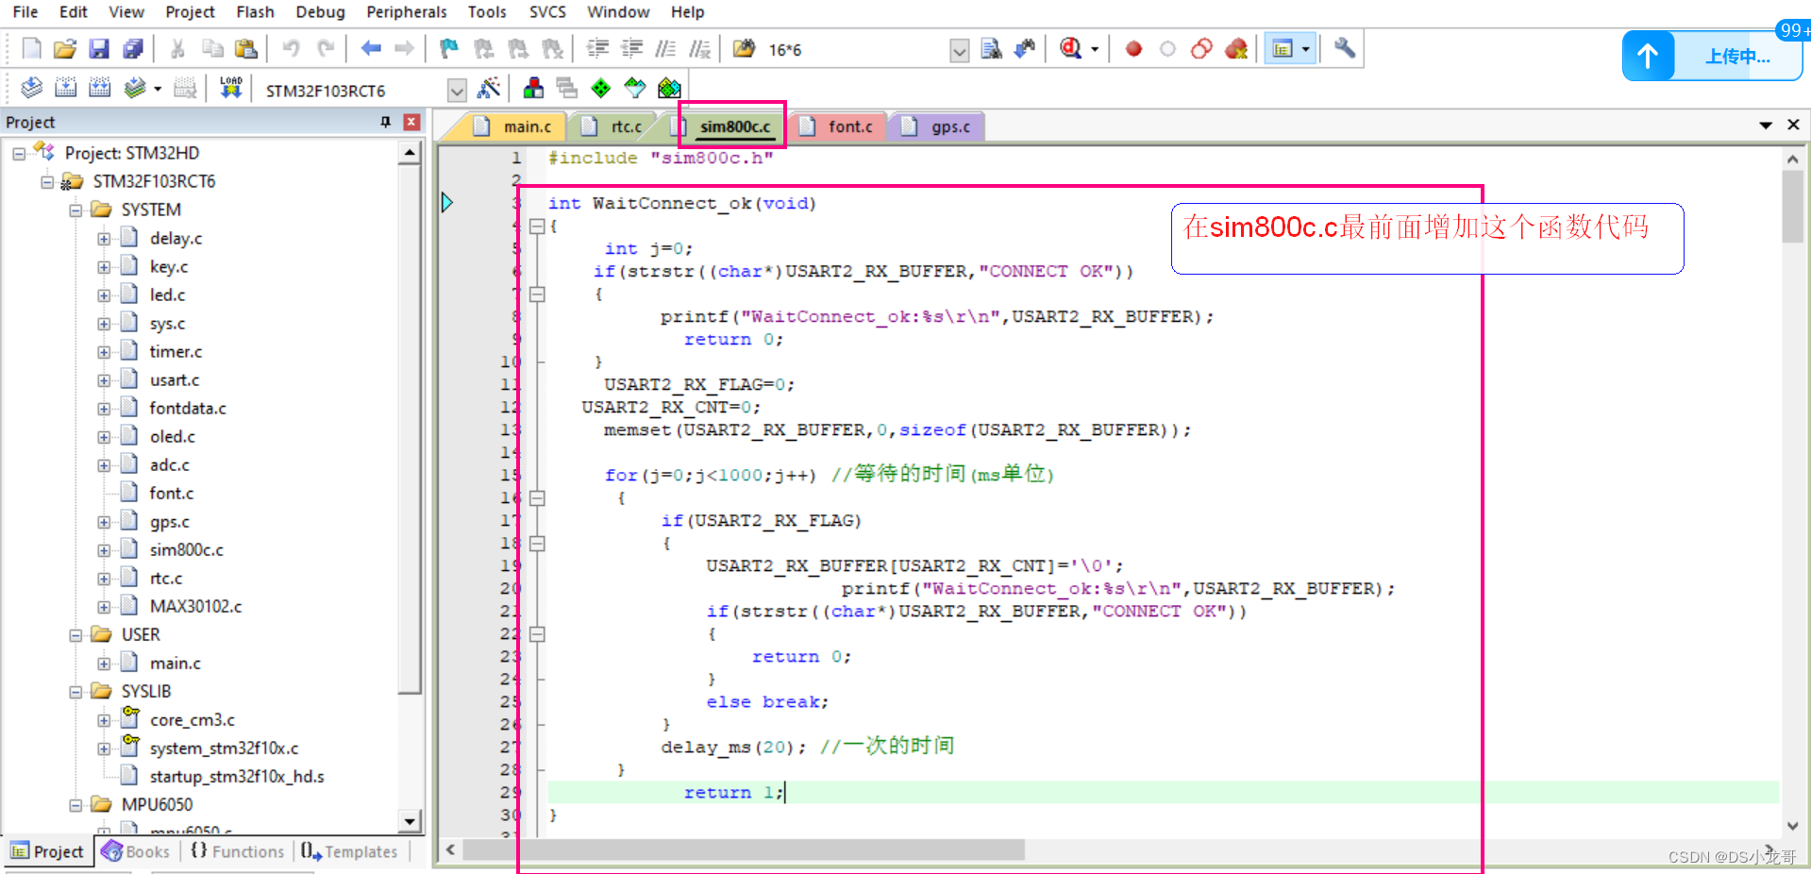Click the Undo arrow icon
Image resolution: width=1811 pixels, height=874 pixels.
click(x=291, y=49)
